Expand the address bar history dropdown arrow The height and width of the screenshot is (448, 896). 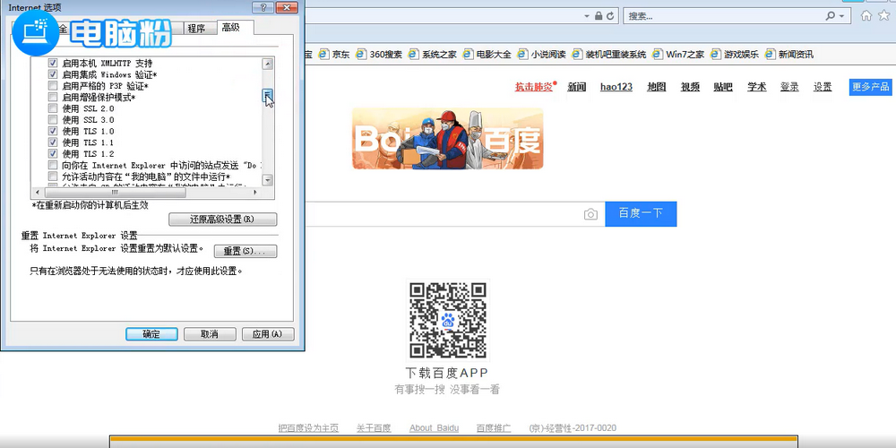click(x=587, y=16)
